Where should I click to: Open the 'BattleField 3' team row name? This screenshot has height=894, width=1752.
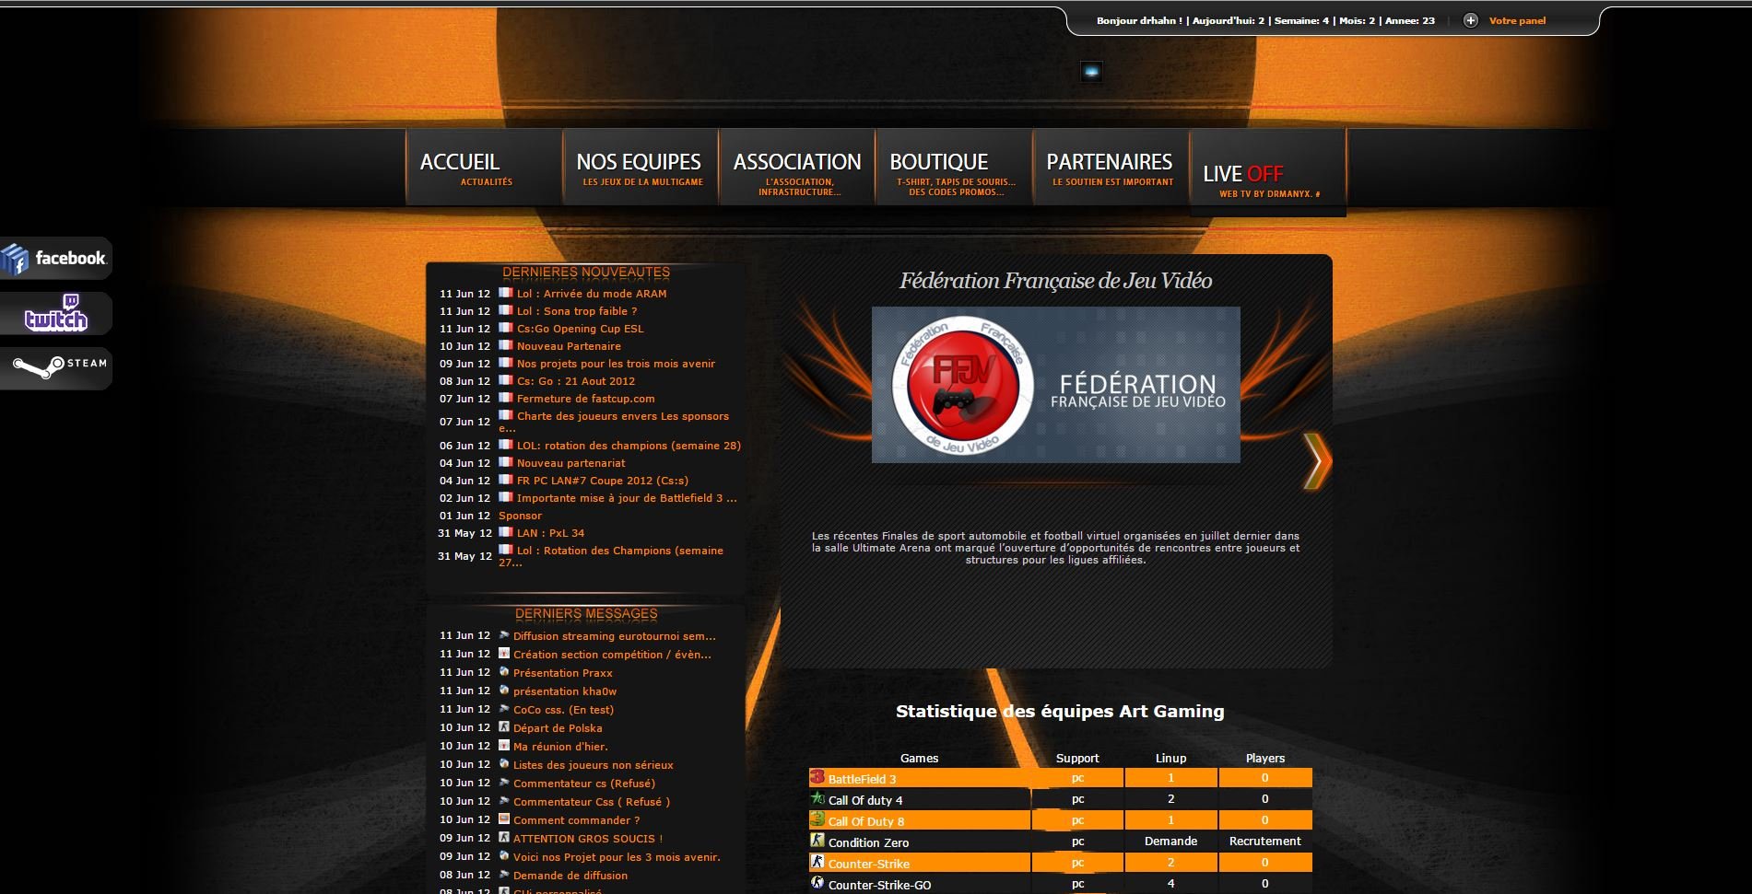click(862, 779)
